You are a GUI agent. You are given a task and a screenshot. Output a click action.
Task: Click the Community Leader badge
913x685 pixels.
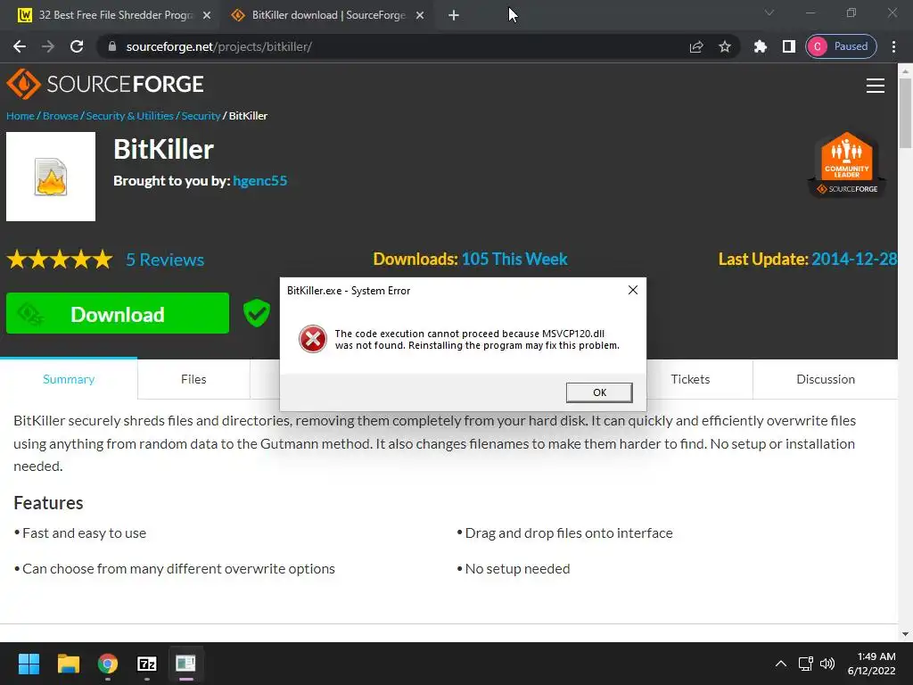(847, 165)
